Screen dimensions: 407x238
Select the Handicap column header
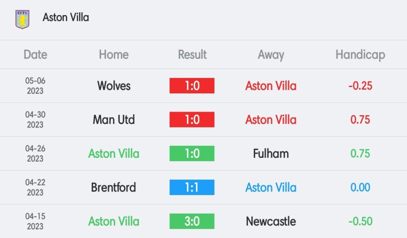pyautogui.click(x=360, y=55)
